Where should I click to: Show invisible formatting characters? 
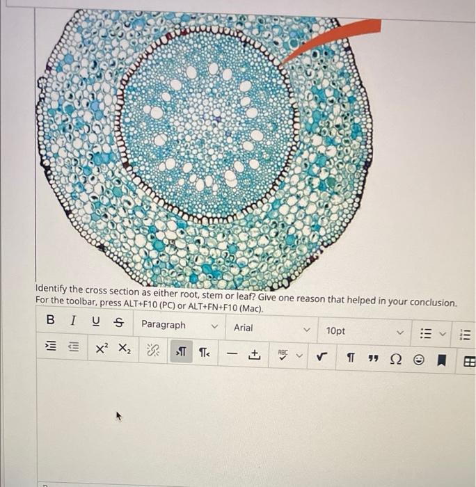pos(350,358)
